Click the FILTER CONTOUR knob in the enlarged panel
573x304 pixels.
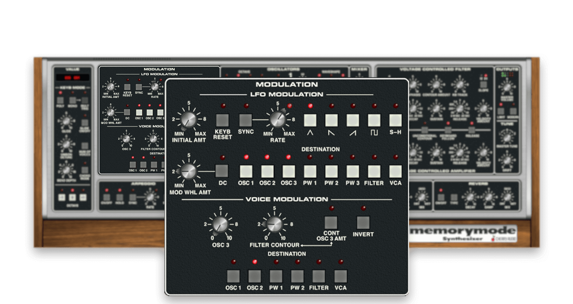tap(274, 224)
